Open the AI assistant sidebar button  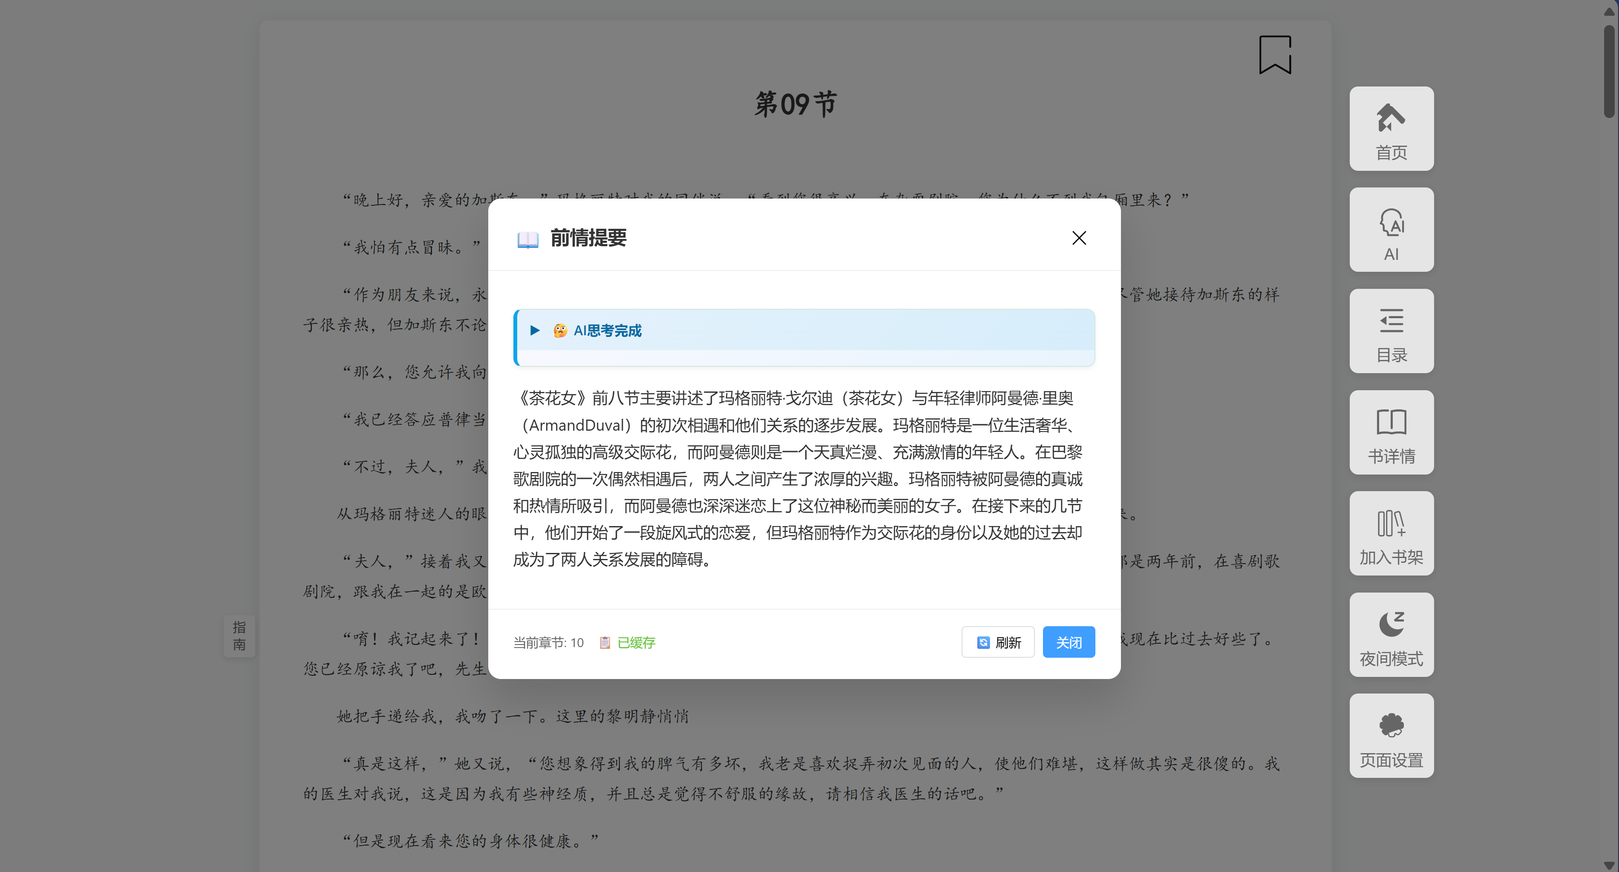pos(1391,230)
